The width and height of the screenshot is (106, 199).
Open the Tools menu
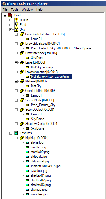tap(15, 9)
